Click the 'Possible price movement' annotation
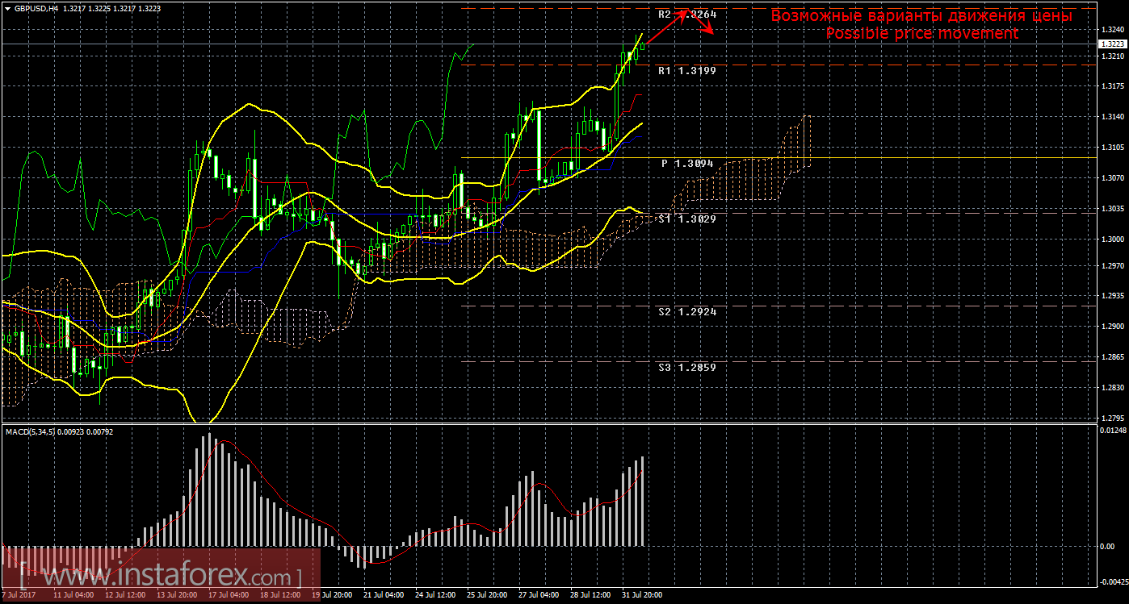This screenshot has height=604, width=1129. tap(921, 34)
